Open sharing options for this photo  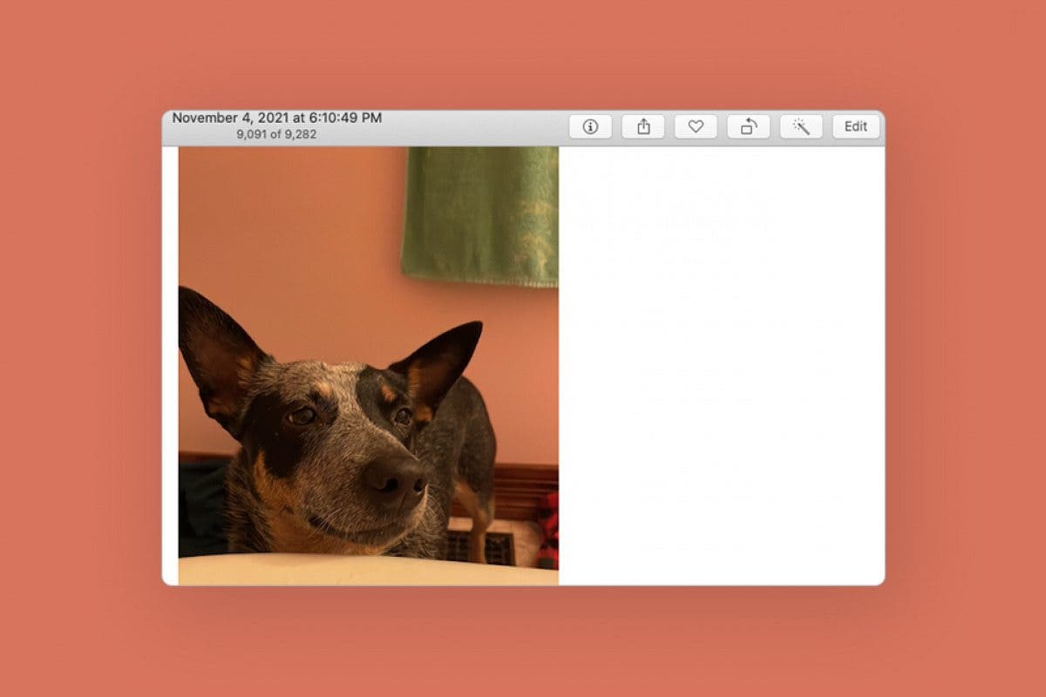pyautogui.click(x=643, y=125)
